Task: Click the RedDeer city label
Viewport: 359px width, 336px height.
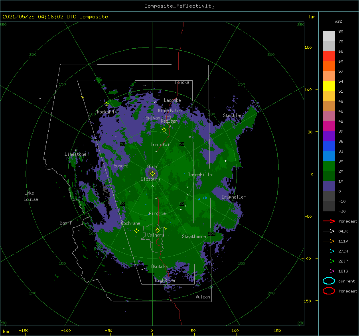Action: click(x=169, y=121)
